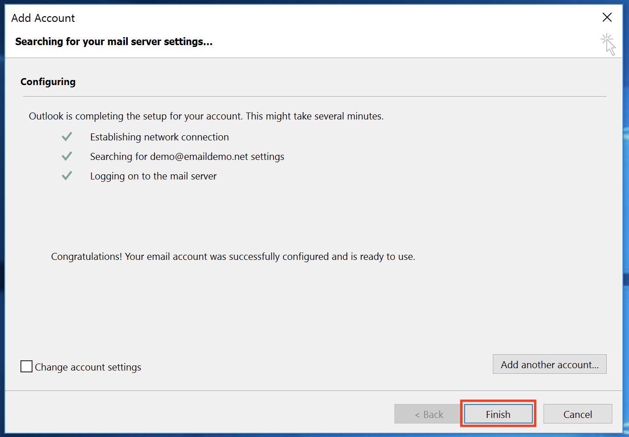
Task: Click checkmark beside Logging on to mail server
Action: [x=67, y=176]
